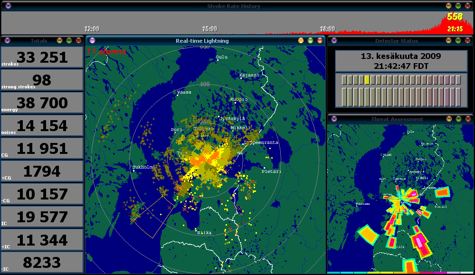The width and height of the screenshot is (475, 275).
Task: Select the noises count 14 154
Action: coord(42,126)
